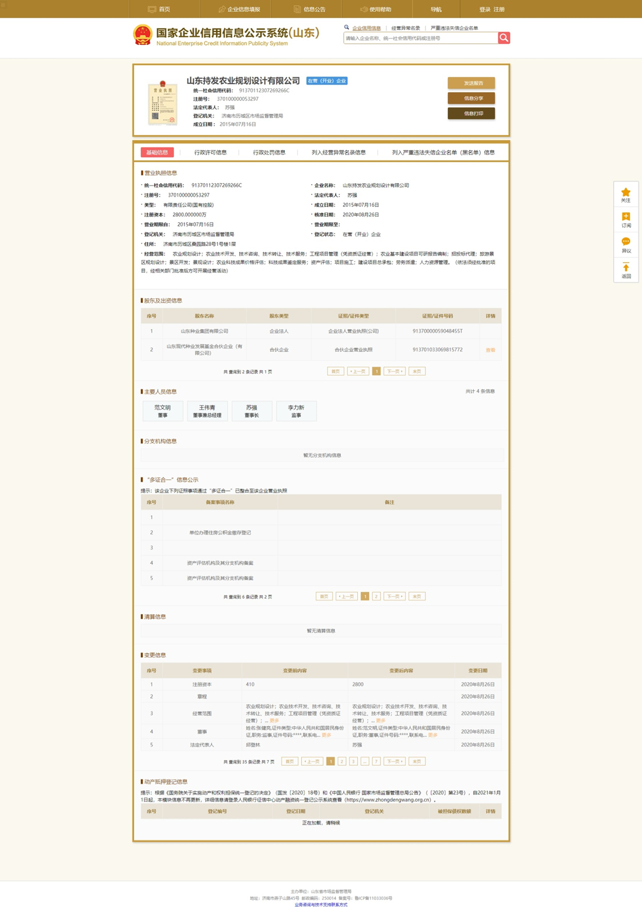Go to page 3 in 变更信息 pagination
The height and width of the screenshot is (907, 642).
point(353,761)
